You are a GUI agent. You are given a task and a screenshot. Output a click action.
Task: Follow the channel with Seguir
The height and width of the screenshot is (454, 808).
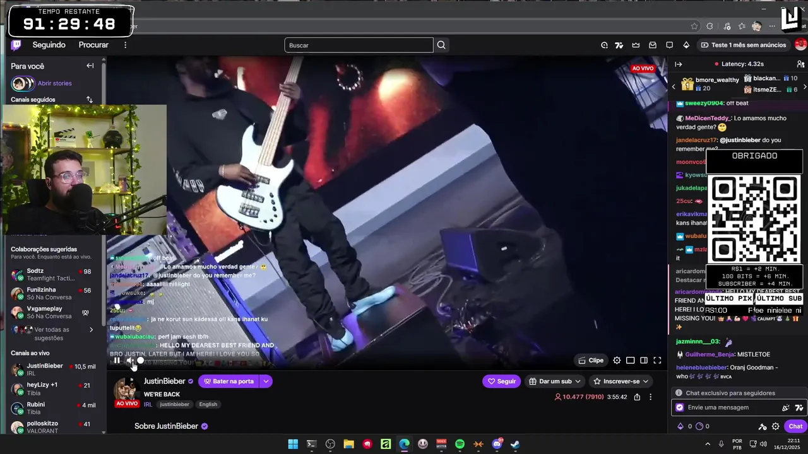pyautogui.click(x=502, y=381)
